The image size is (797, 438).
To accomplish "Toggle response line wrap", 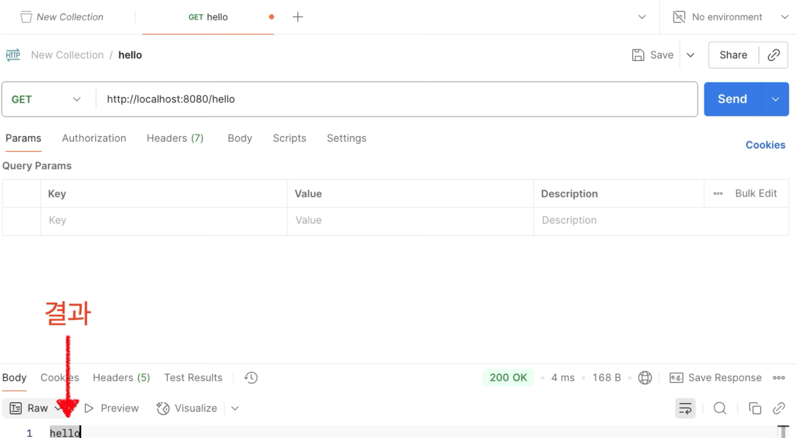I will coord(685,409).
